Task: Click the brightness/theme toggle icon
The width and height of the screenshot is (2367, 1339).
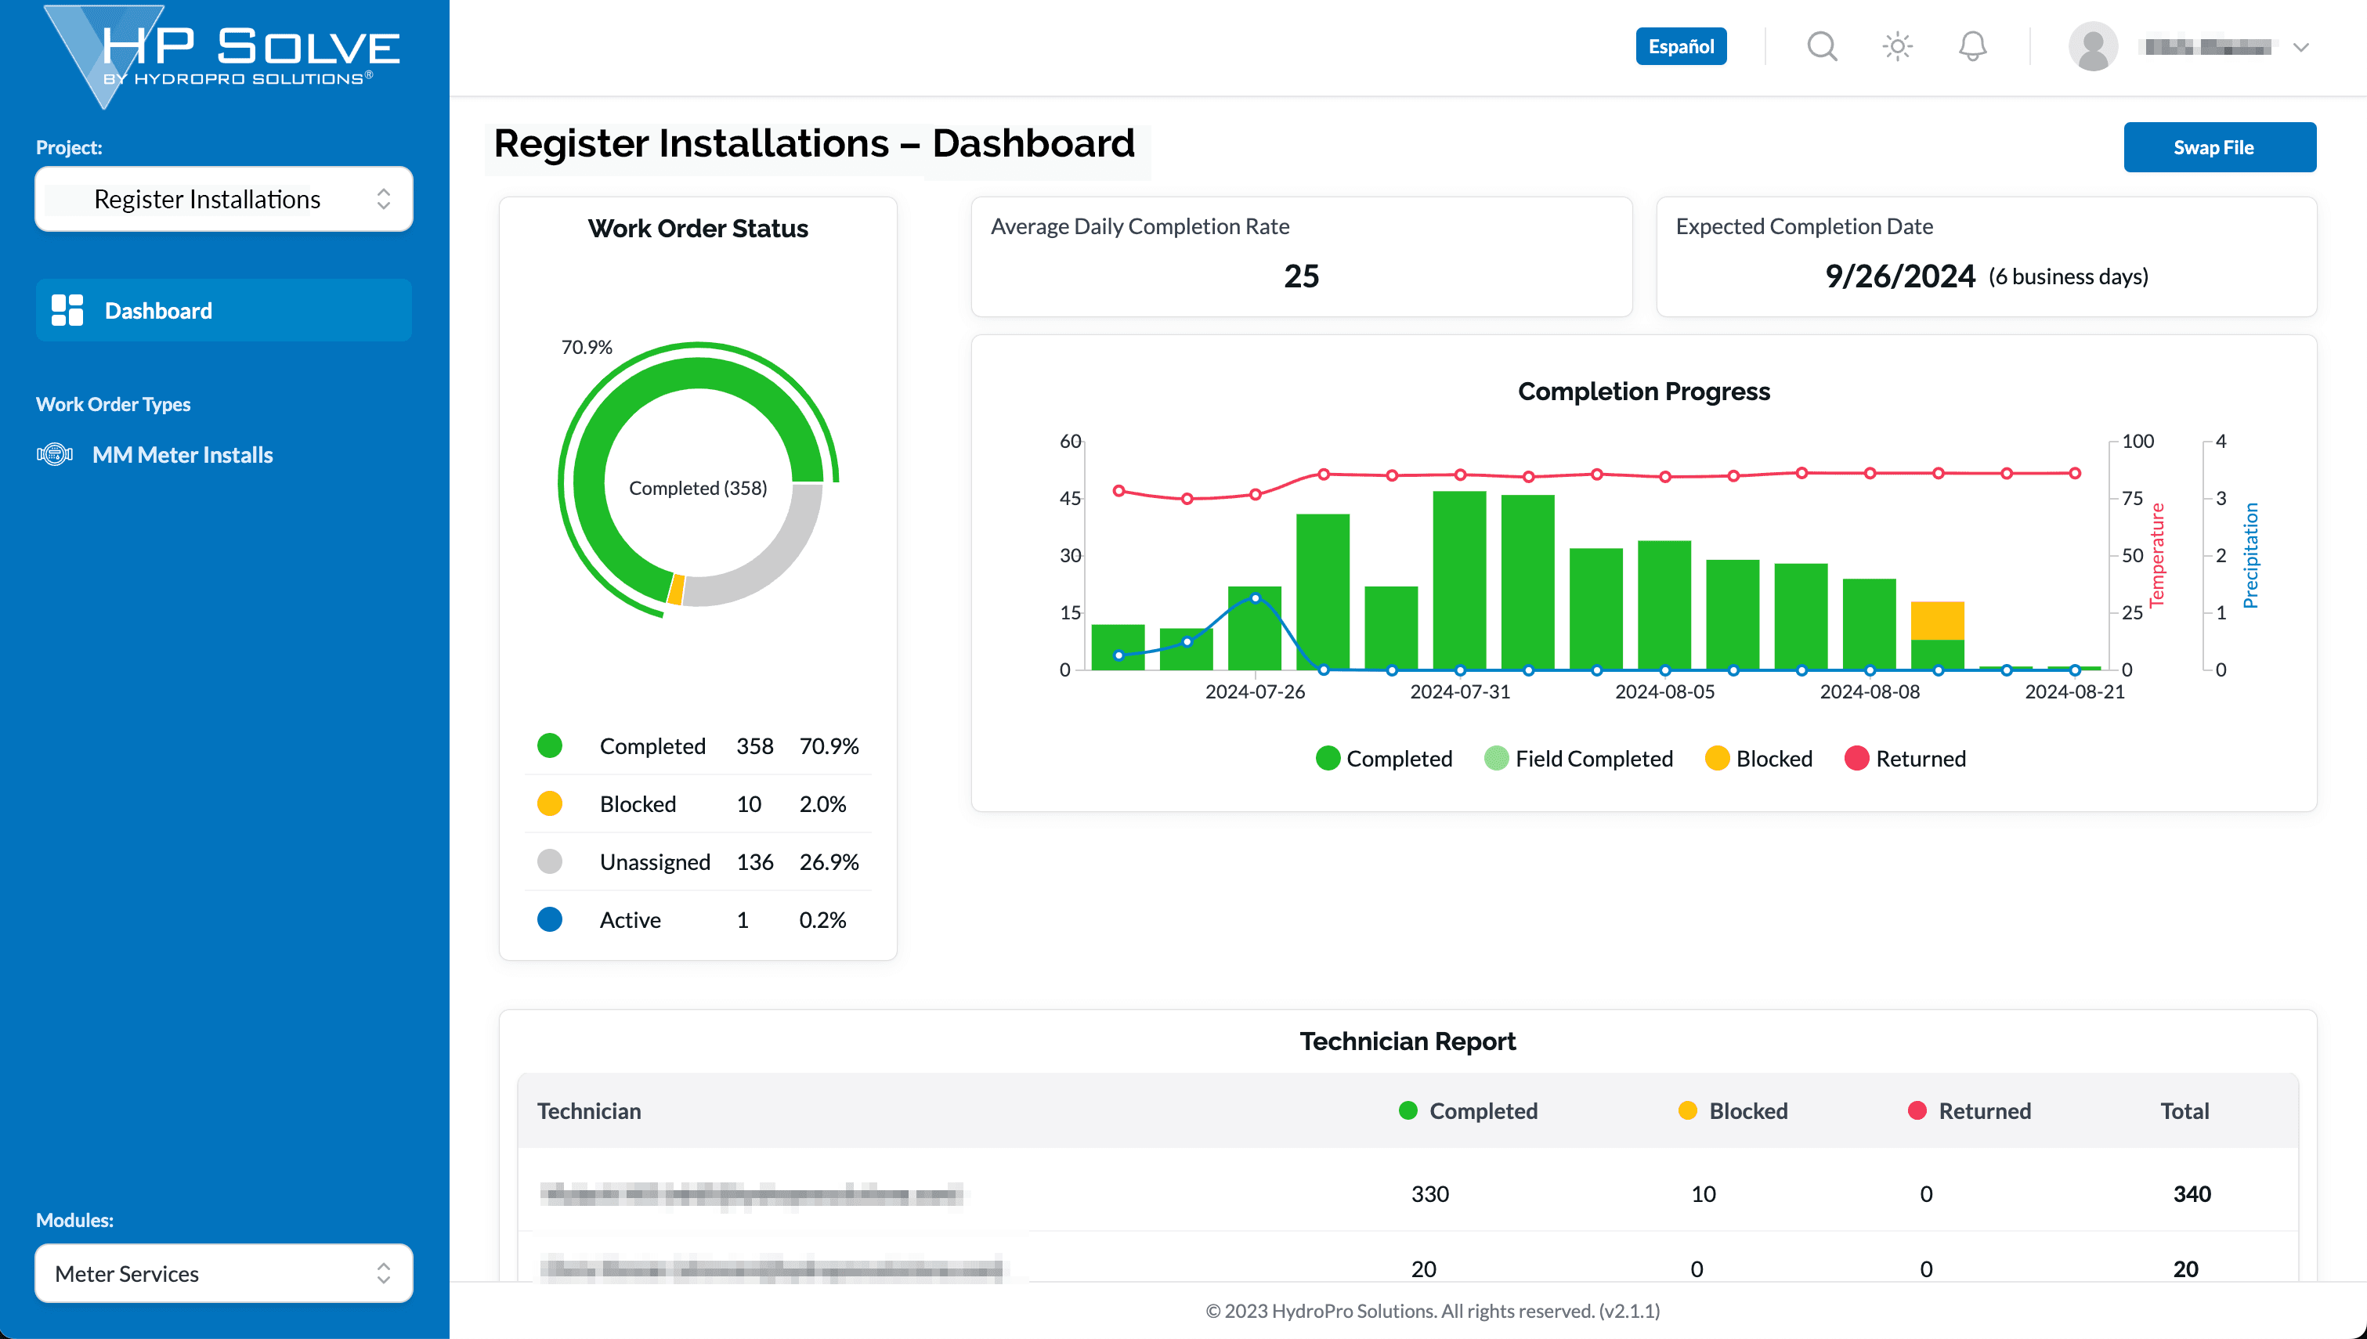Action: [1897, 47]
